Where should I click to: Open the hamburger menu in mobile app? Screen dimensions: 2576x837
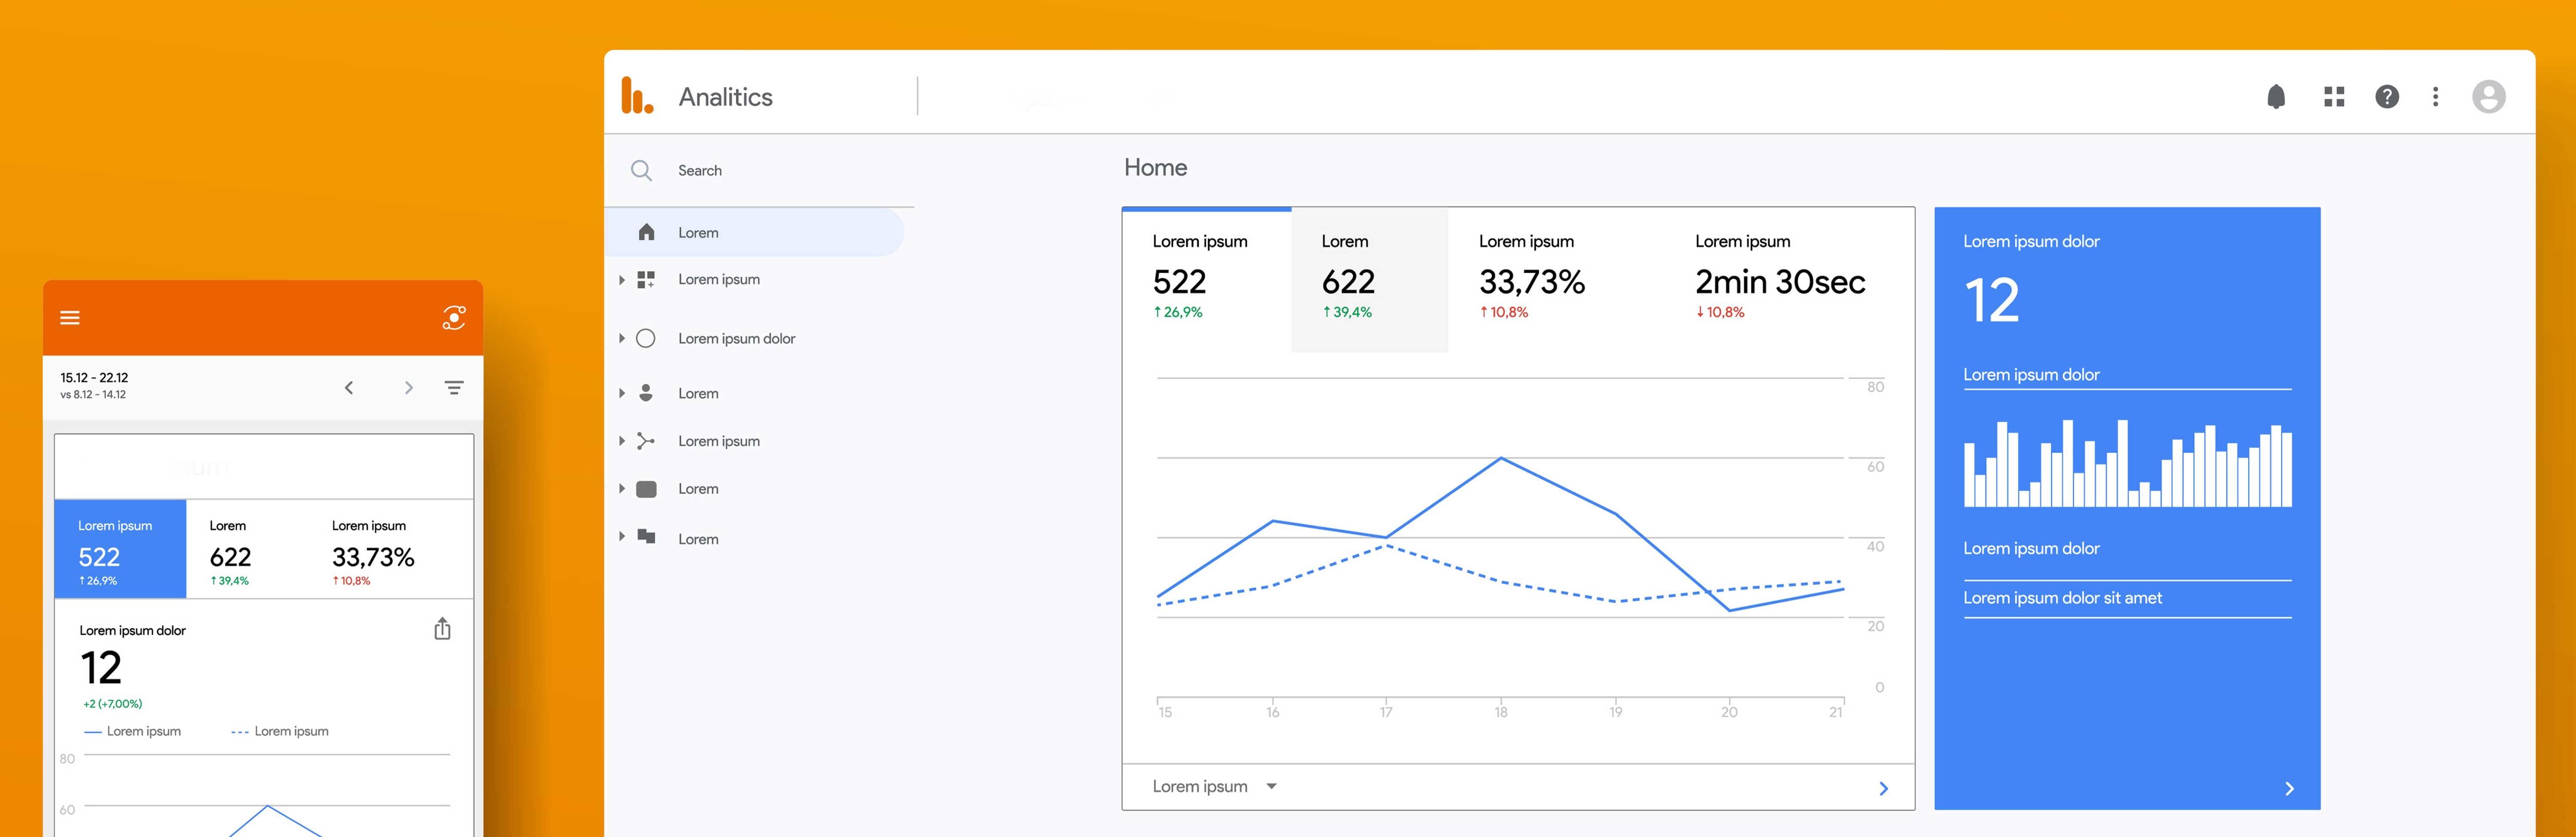(70, 318)
